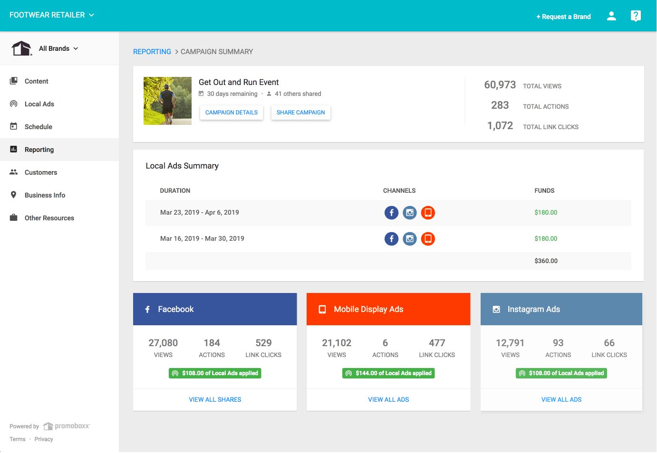Click $108.00 Local Ads applied badge under Instagram
Screen dimensions: 657x453
click(x=561, y=374)
